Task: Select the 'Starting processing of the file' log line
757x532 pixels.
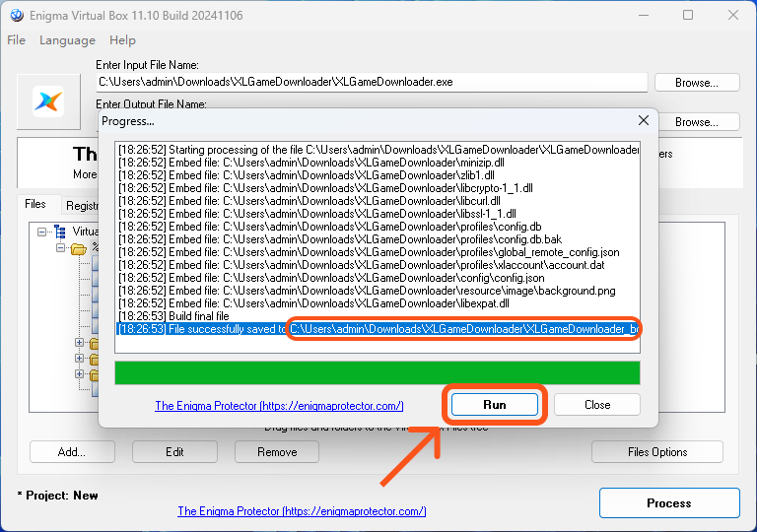Action: coord(378,150)
